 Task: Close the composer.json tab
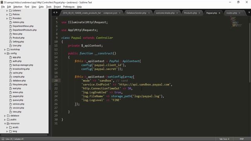(x=120, y=13)
